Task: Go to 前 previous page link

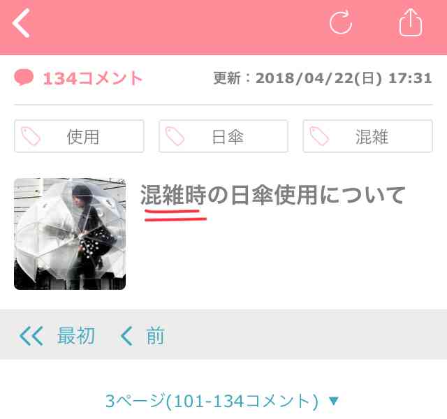Action: pyautogui.click(x=155, y=336)
